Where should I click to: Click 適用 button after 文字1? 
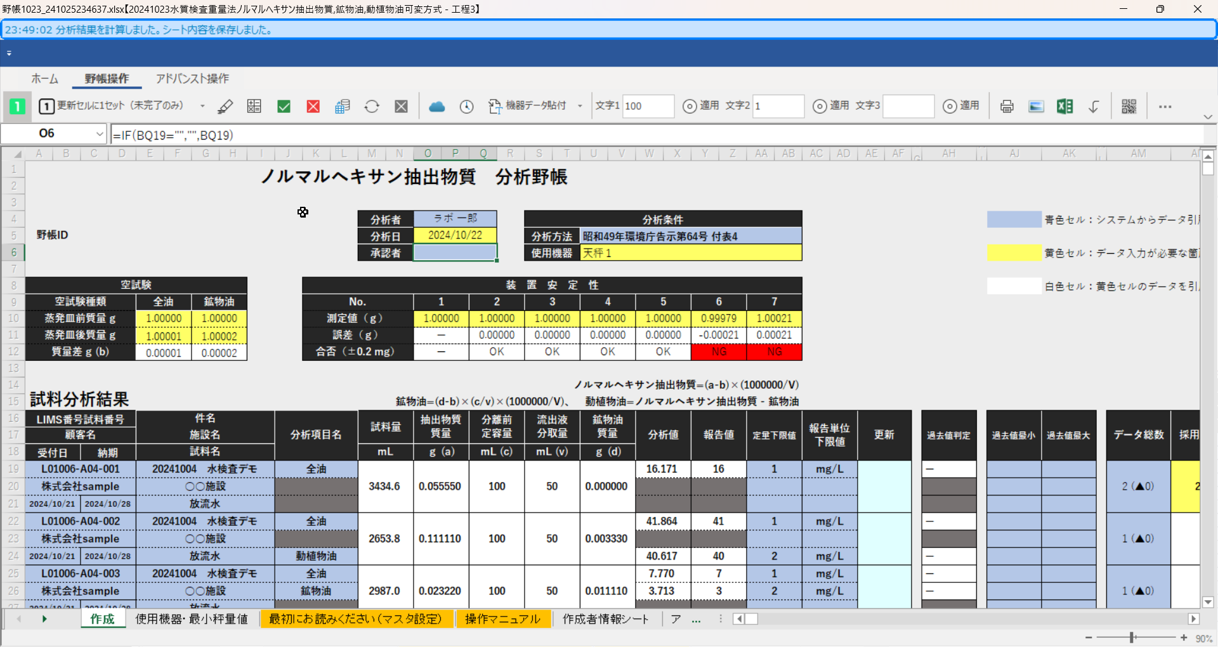click(701, 106)
